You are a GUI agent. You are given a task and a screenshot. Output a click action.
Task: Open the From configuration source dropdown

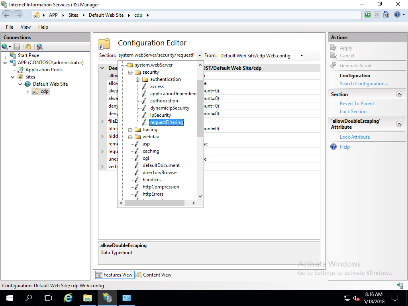(x=302, y=56)
